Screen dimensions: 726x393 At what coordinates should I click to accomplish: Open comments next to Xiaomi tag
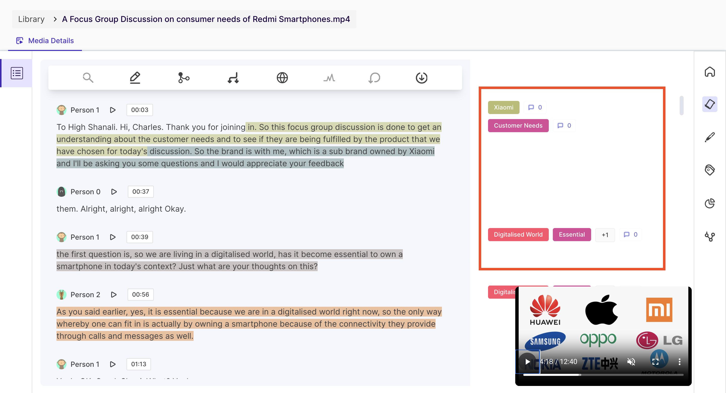point(535,107)
